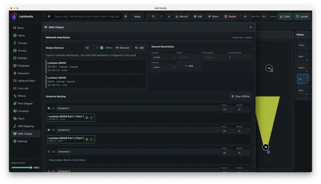
Task: Open the Patch icon in sidebar
Action: (15, 119)
